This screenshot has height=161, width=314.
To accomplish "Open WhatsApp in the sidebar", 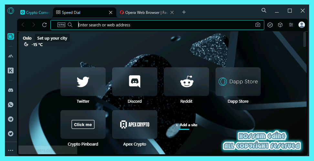I will (11, 105).
